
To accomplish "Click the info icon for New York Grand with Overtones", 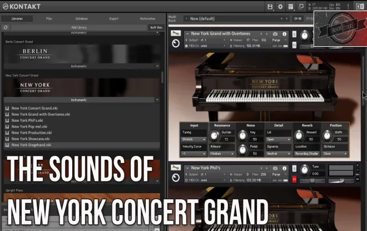I will click(284, 34).
